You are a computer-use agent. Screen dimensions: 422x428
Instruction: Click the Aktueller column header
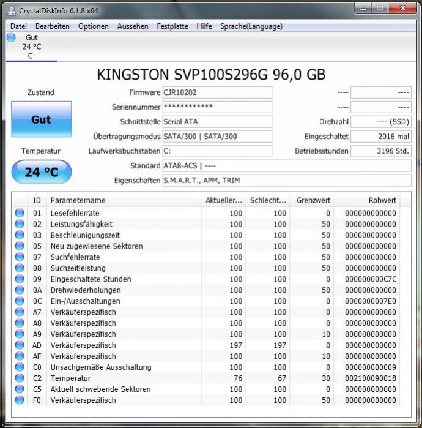[x=224, y=200]
